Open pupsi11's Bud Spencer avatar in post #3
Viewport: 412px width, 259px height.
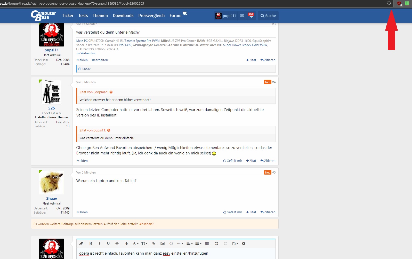(51, 35)
